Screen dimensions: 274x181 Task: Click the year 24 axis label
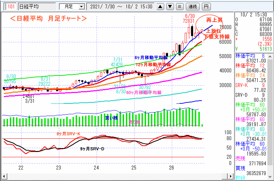[x=96, y=168]
